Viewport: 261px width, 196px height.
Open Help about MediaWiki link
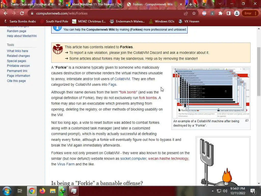pyautogui.click(x=22, y=36)
